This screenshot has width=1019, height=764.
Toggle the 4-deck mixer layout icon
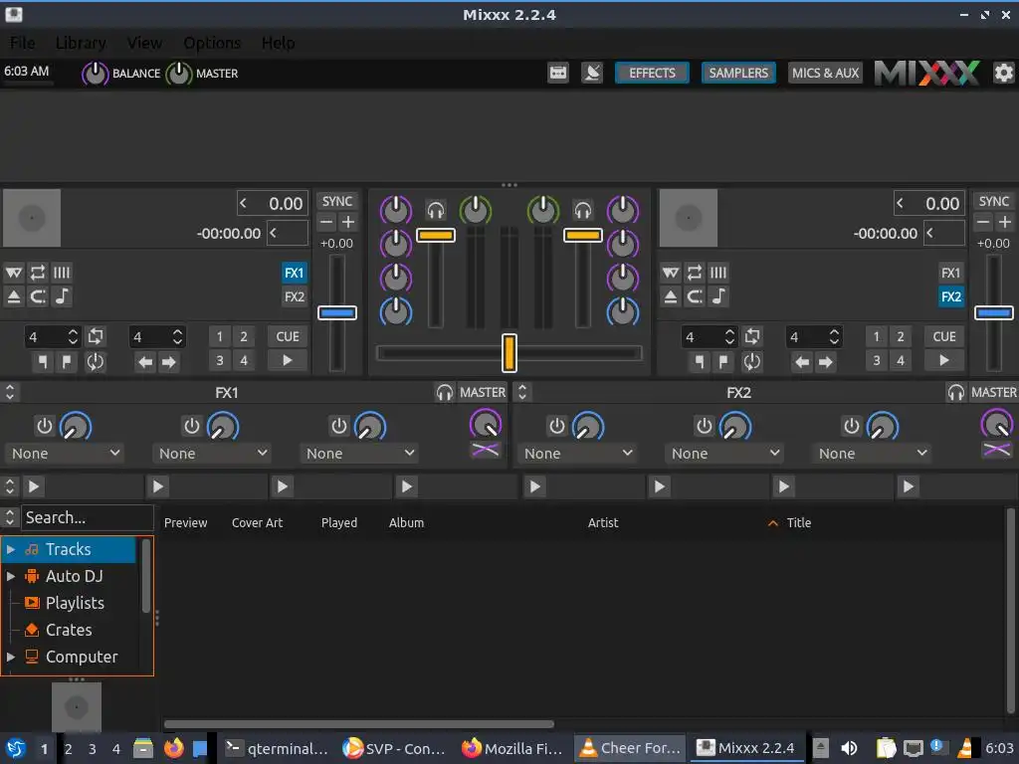click(x=557, y=73)
